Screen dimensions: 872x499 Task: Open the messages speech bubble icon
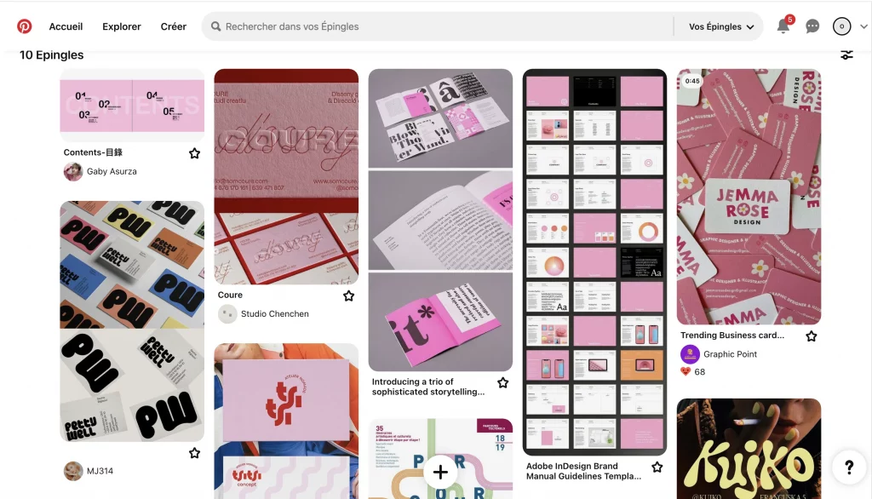coord(812,26)
